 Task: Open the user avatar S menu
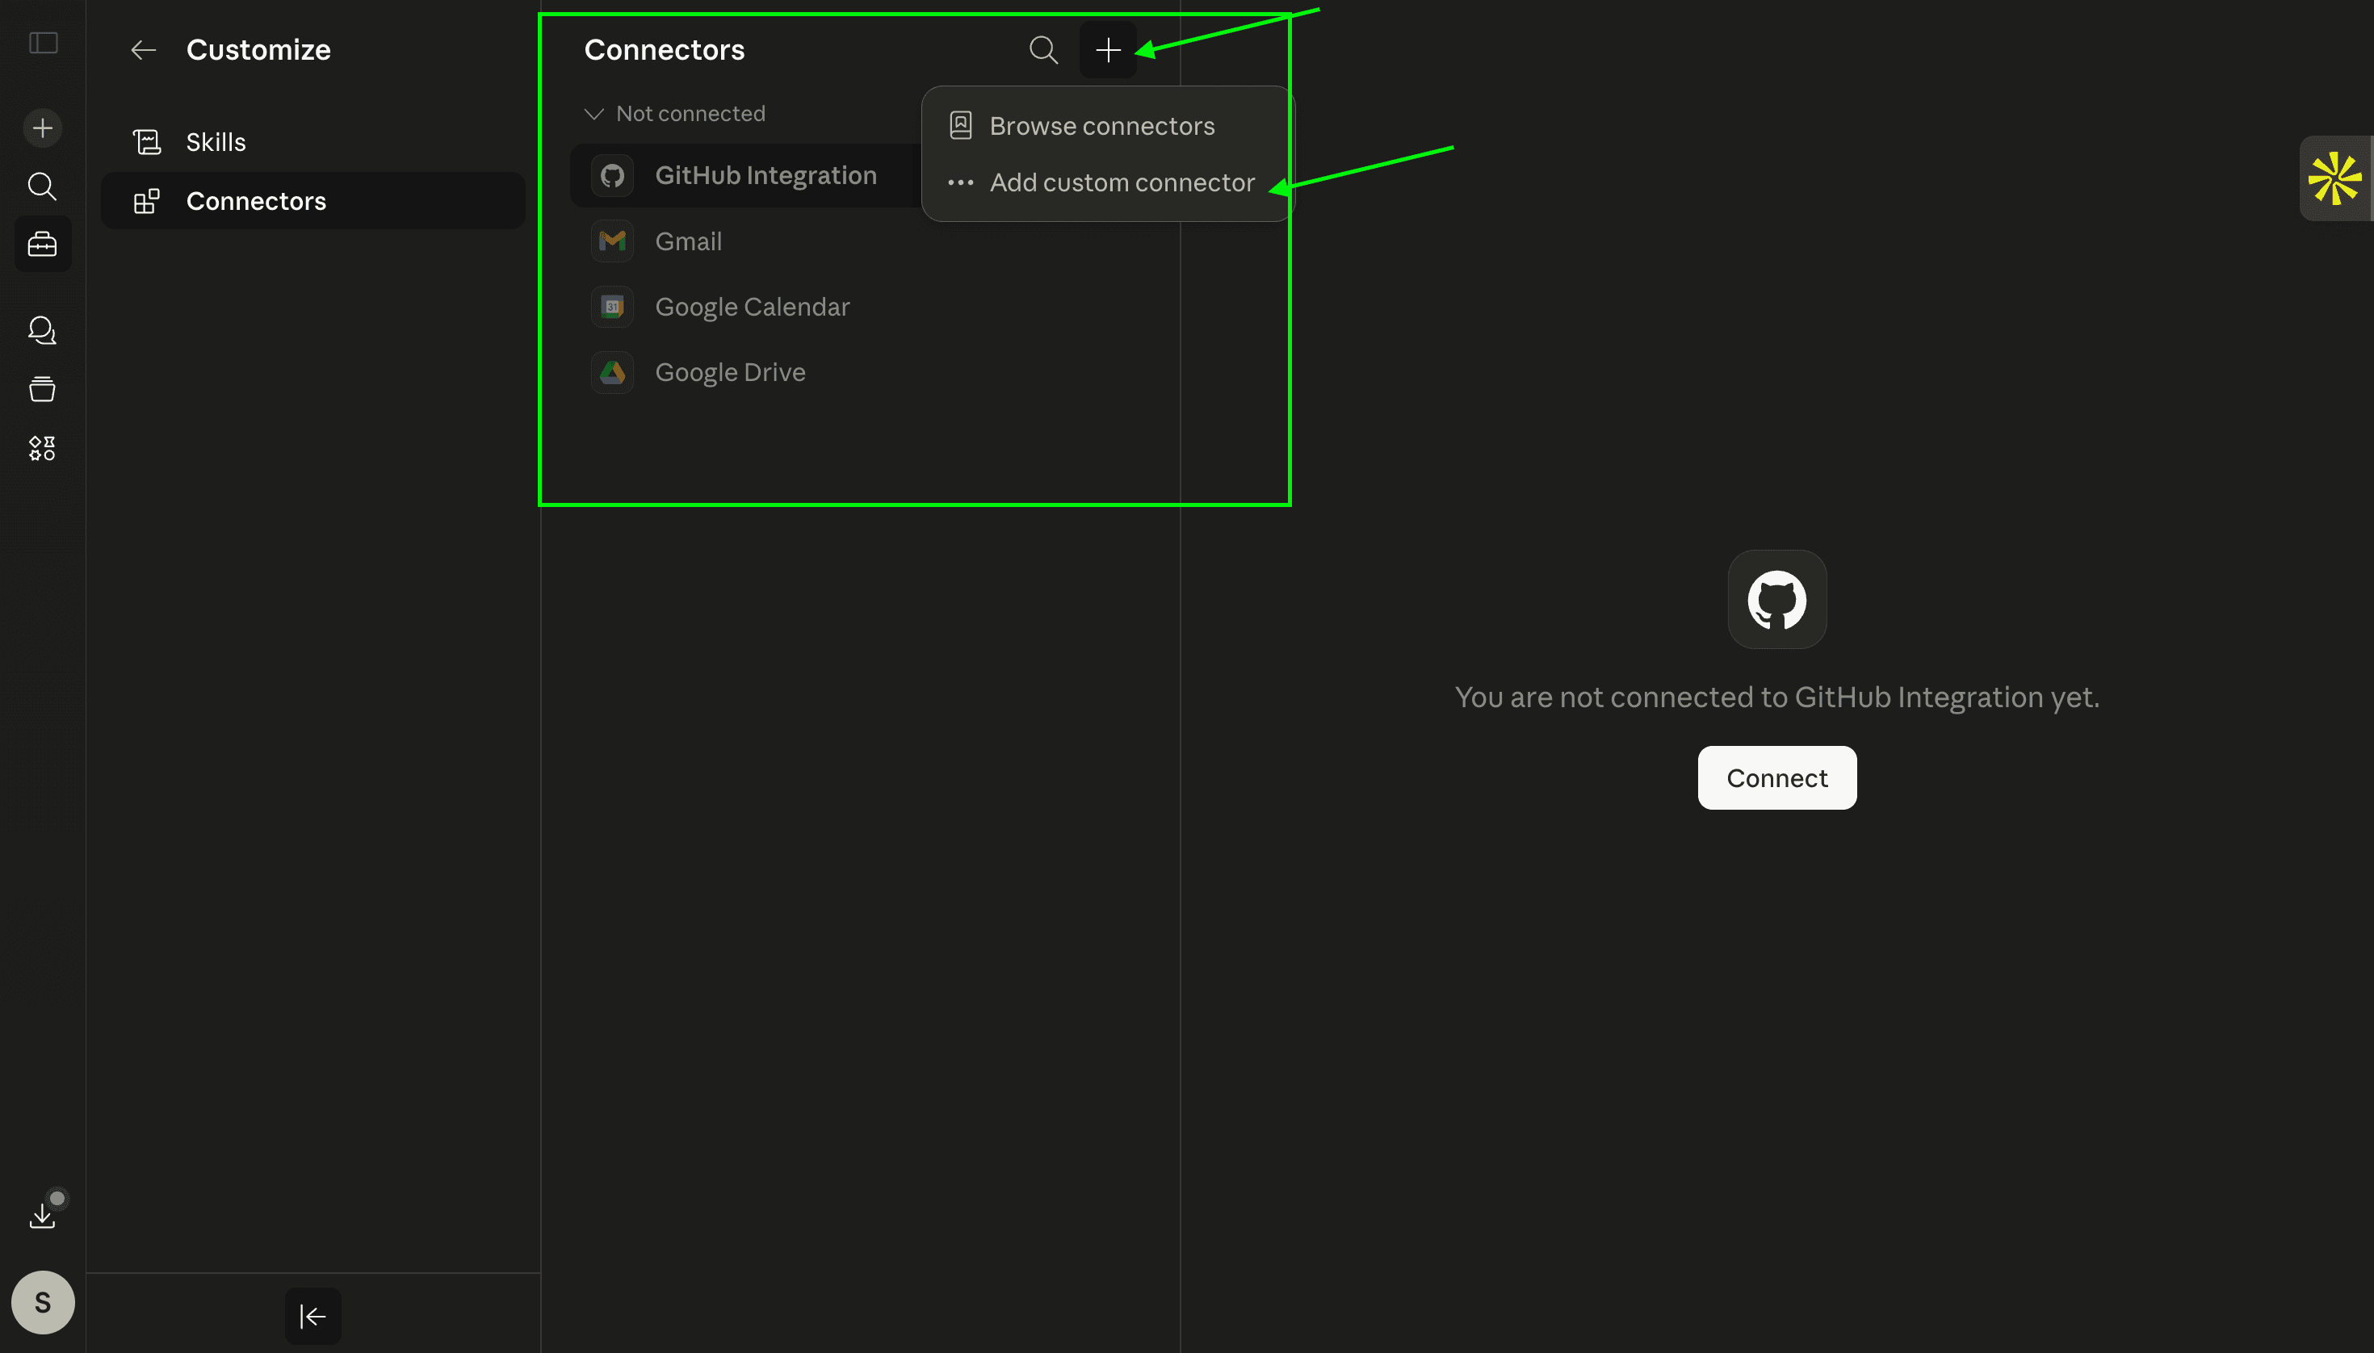pyautogui.click(x=43, y=1302)
